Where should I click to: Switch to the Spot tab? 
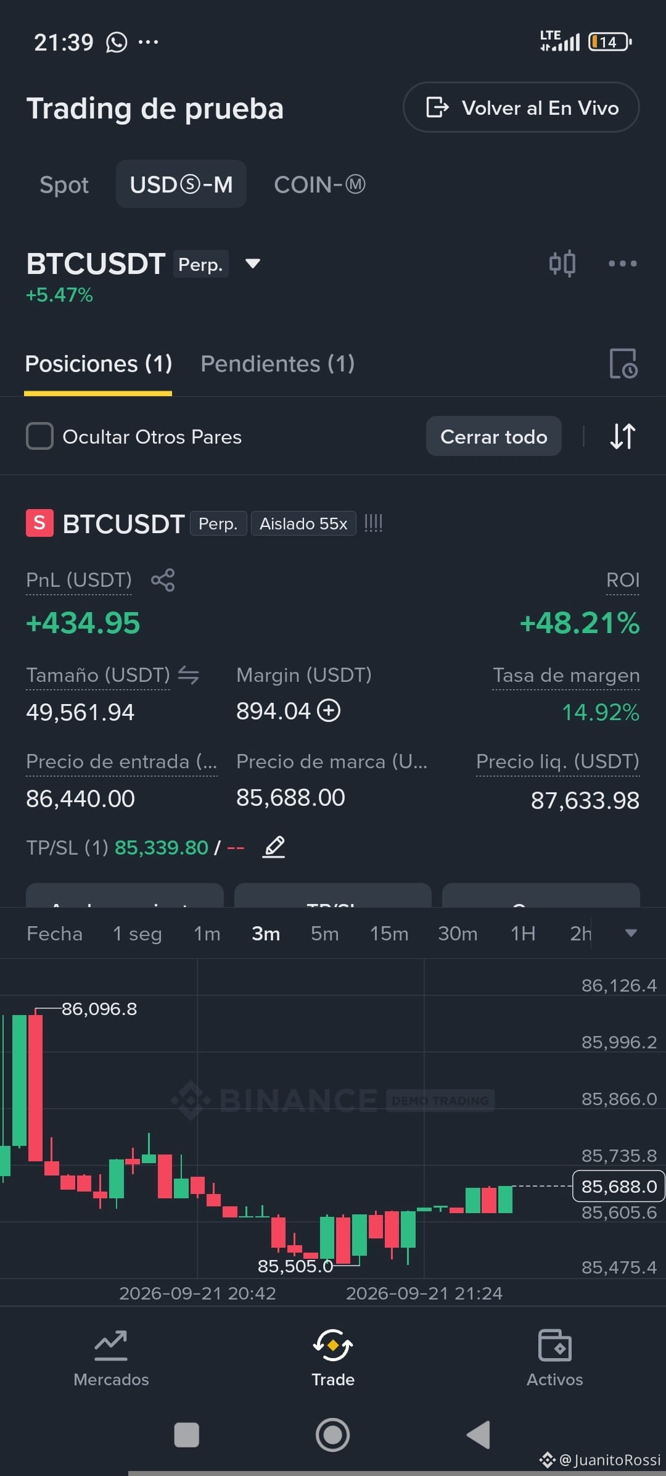point(64,184)
